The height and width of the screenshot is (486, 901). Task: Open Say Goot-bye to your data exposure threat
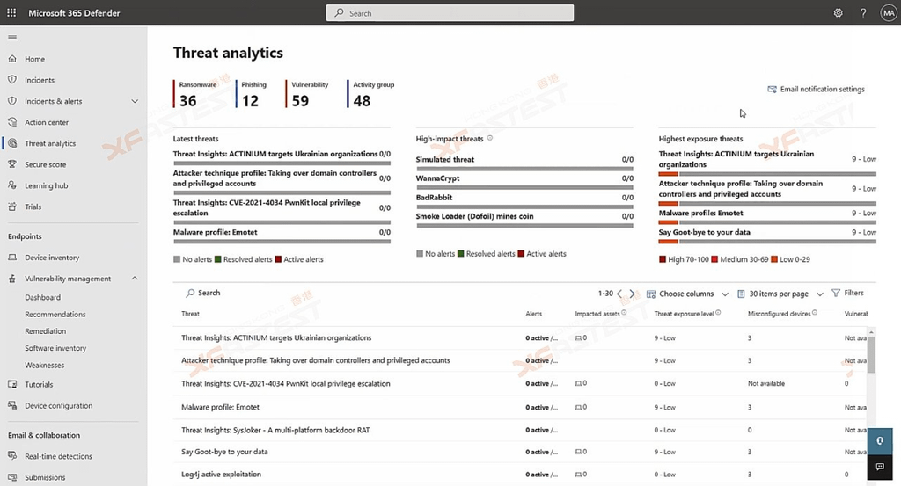click(x=704, y=232)
